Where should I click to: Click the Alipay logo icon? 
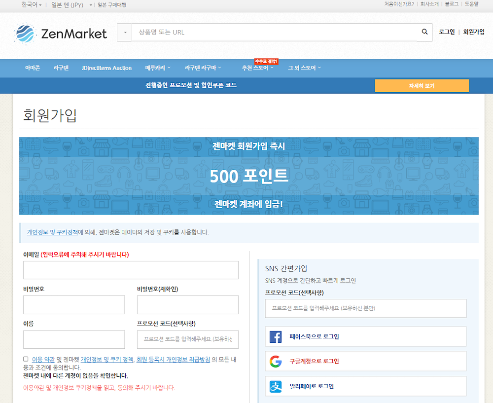276,386
